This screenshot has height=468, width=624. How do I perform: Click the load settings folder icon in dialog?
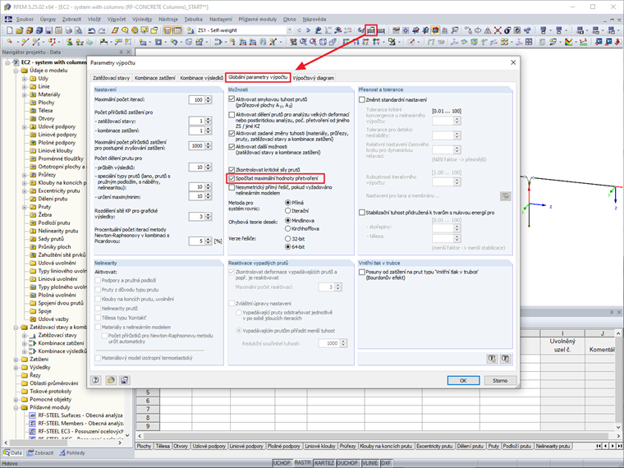click(111, 380)
